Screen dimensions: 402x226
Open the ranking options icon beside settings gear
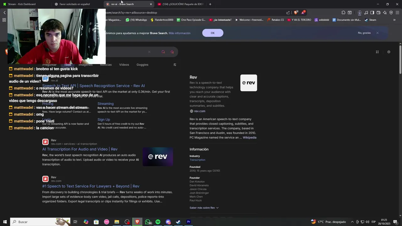[377, 52]
